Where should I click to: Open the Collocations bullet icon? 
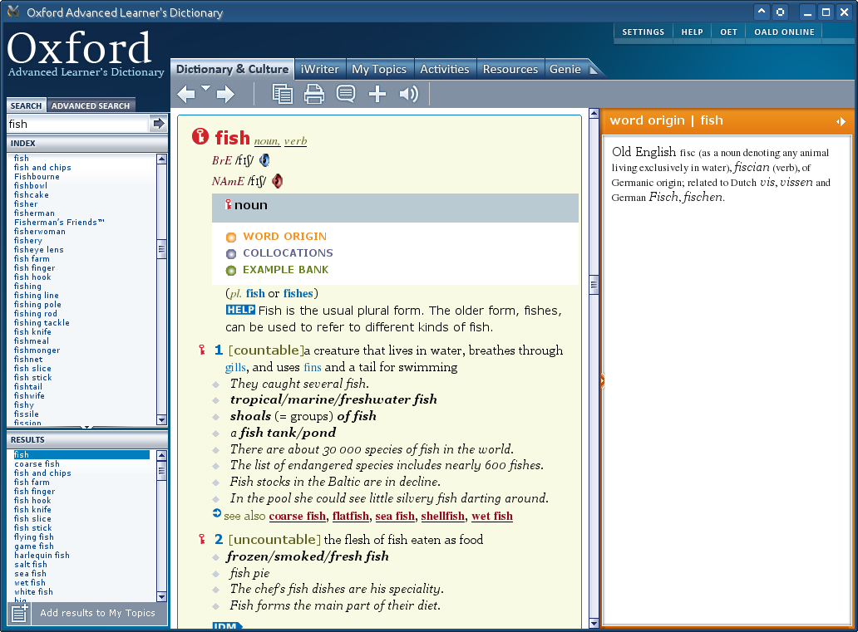point(231,253)
